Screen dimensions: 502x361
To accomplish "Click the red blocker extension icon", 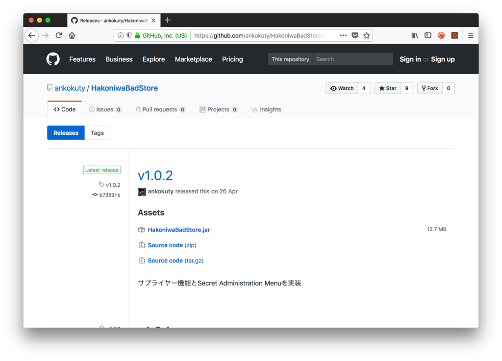I will [441, 35].
